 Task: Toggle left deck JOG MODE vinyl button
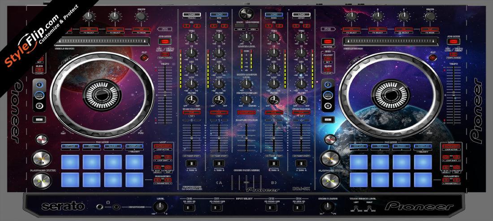click(165, 42)
